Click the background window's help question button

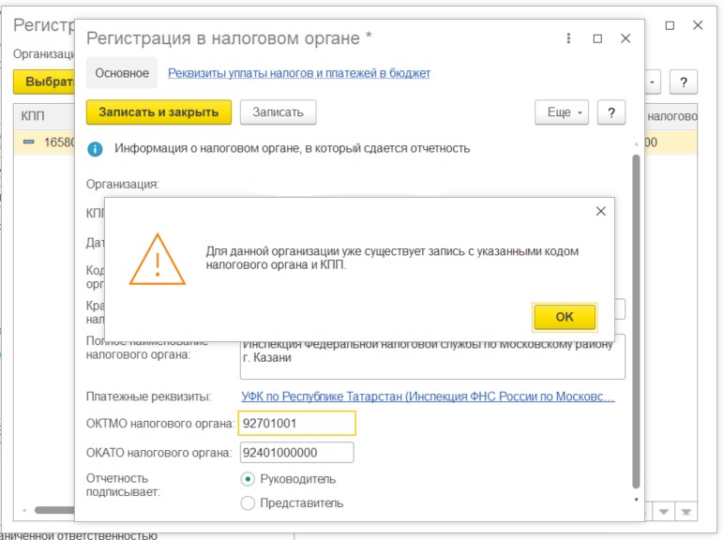(684, 82)
